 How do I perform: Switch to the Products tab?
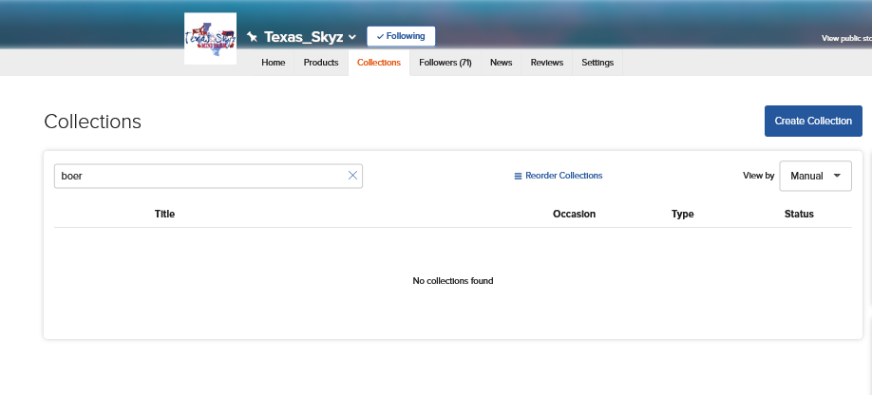point(321,63)
